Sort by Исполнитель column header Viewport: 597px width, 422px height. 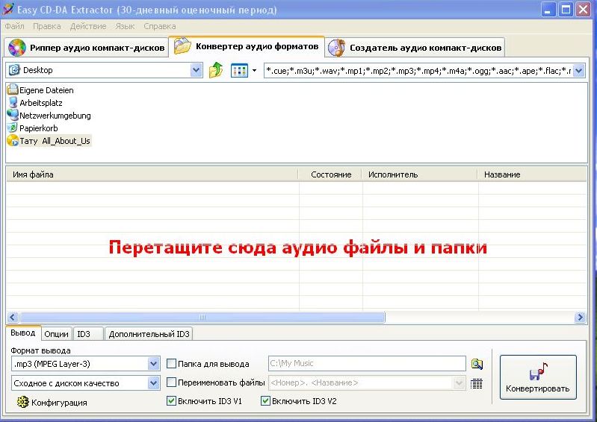click(x=421, y=174)
